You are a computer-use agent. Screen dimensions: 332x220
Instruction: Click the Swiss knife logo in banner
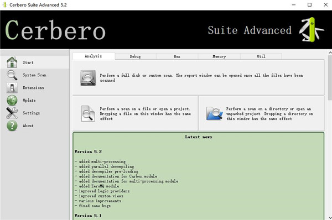click(311, 30)
